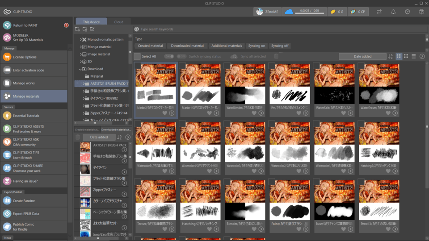The width and height of the screenshot is (429, 241).
Task: Click the catalog list vertical scrollbar
Action: [130, 157]
